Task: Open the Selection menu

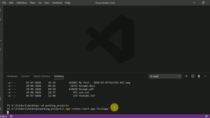Action: click(x=22, y=3)
